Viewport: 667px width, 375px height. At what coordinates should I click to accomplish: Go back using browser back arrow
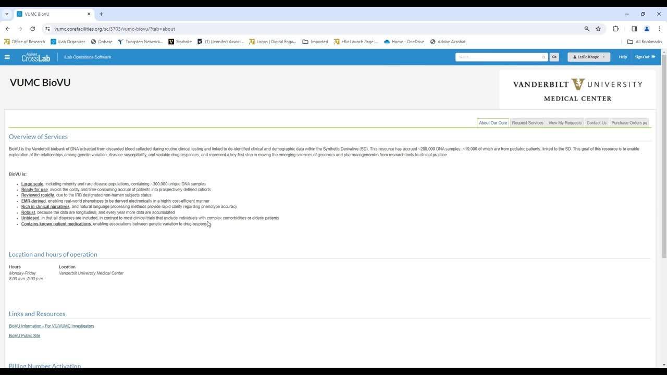(8, 29)
